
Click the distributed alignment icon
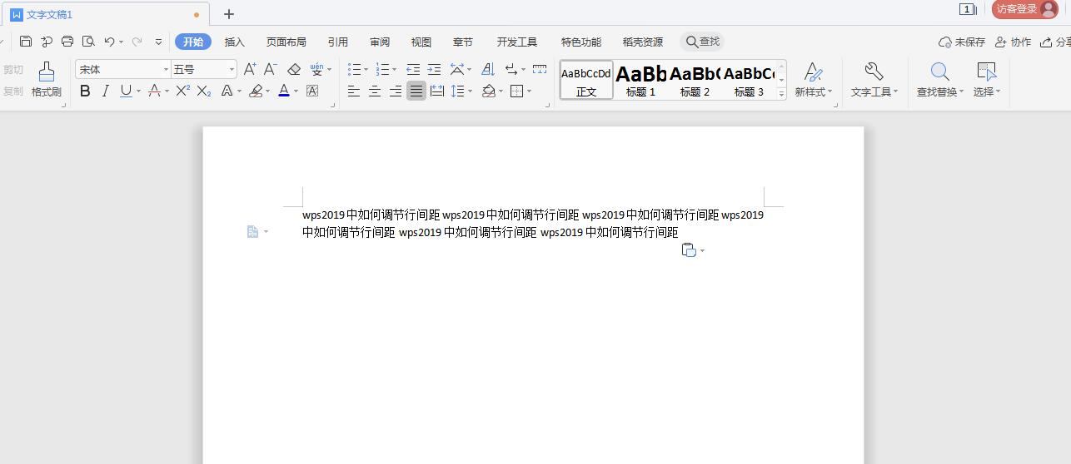click(x=437, y=91)
